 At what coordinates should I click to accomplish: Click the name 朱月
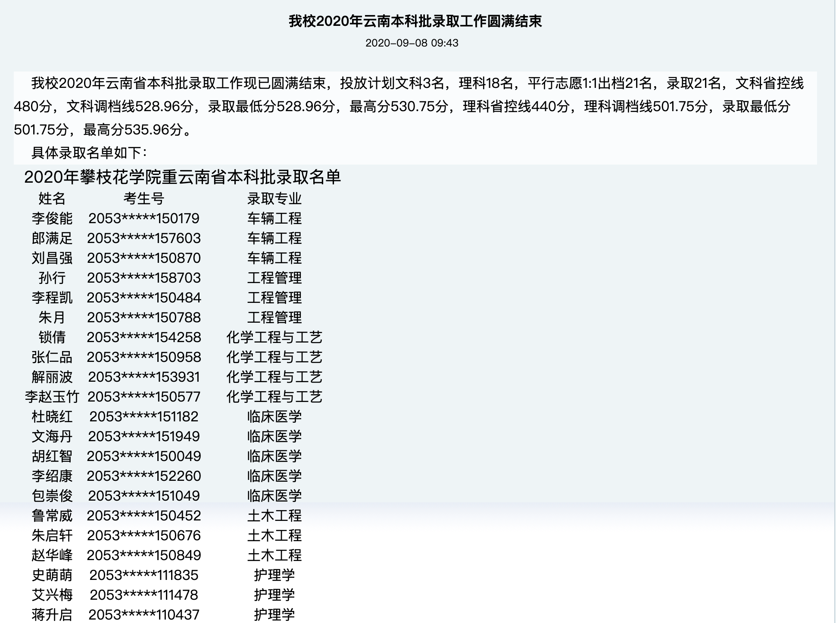[x=52, y=318]
